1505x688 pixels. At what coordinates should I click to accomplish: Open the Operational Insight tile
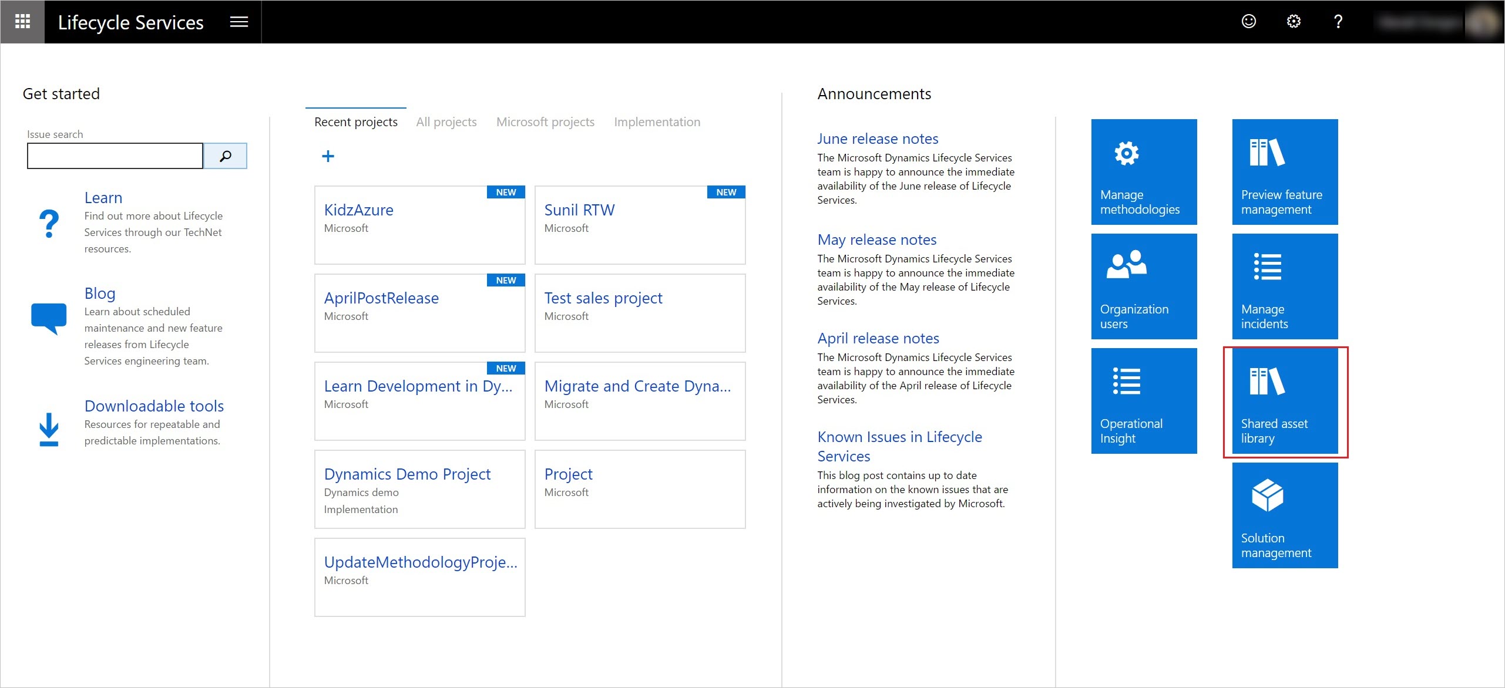pos(1143,400)
